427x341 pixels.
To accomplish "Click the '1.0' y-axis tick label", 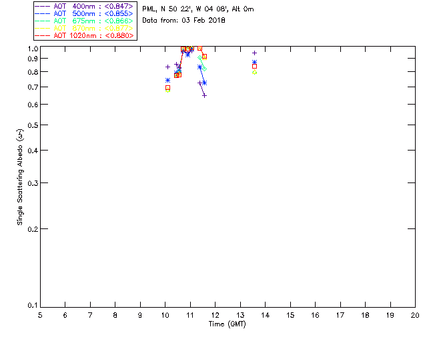I will (33, 49).
